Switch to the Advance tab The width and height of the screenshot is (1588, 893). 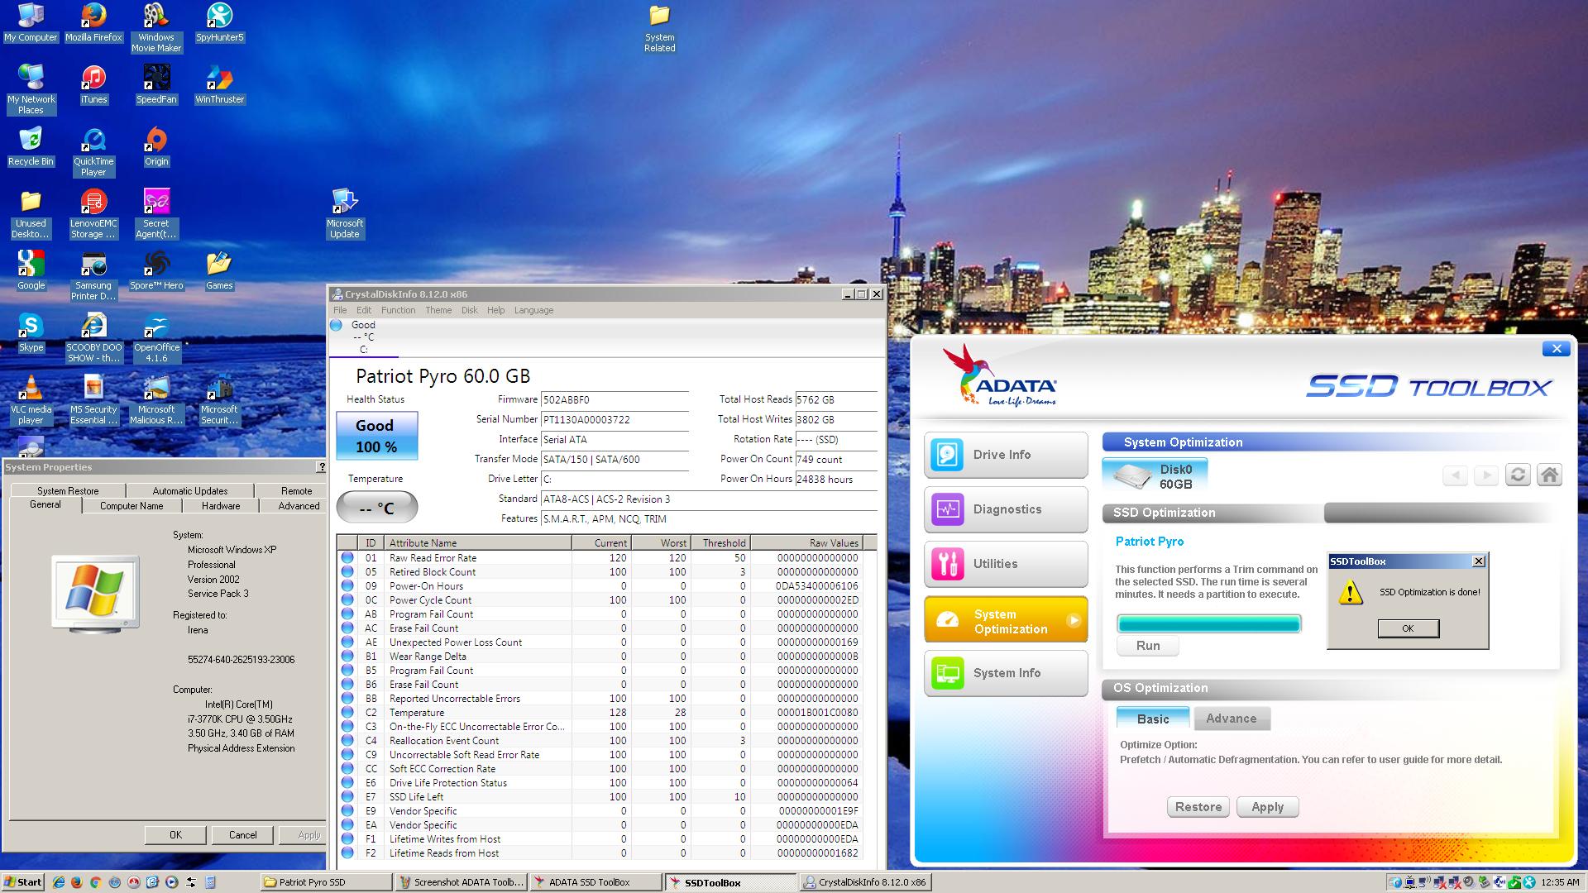coord(1231,719)
